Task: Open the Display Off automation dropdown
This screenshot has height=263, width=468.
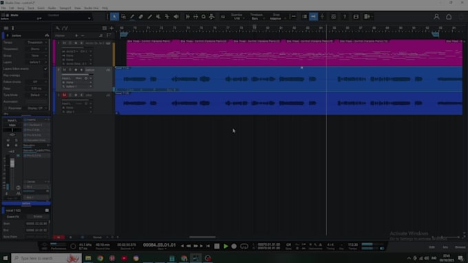Action: coord(37,108)
